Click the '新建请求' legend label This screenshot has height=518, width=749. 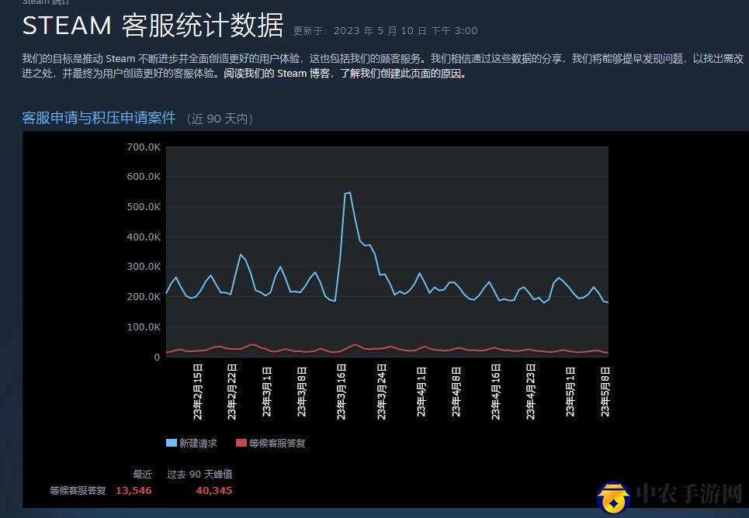coord(198,444)
